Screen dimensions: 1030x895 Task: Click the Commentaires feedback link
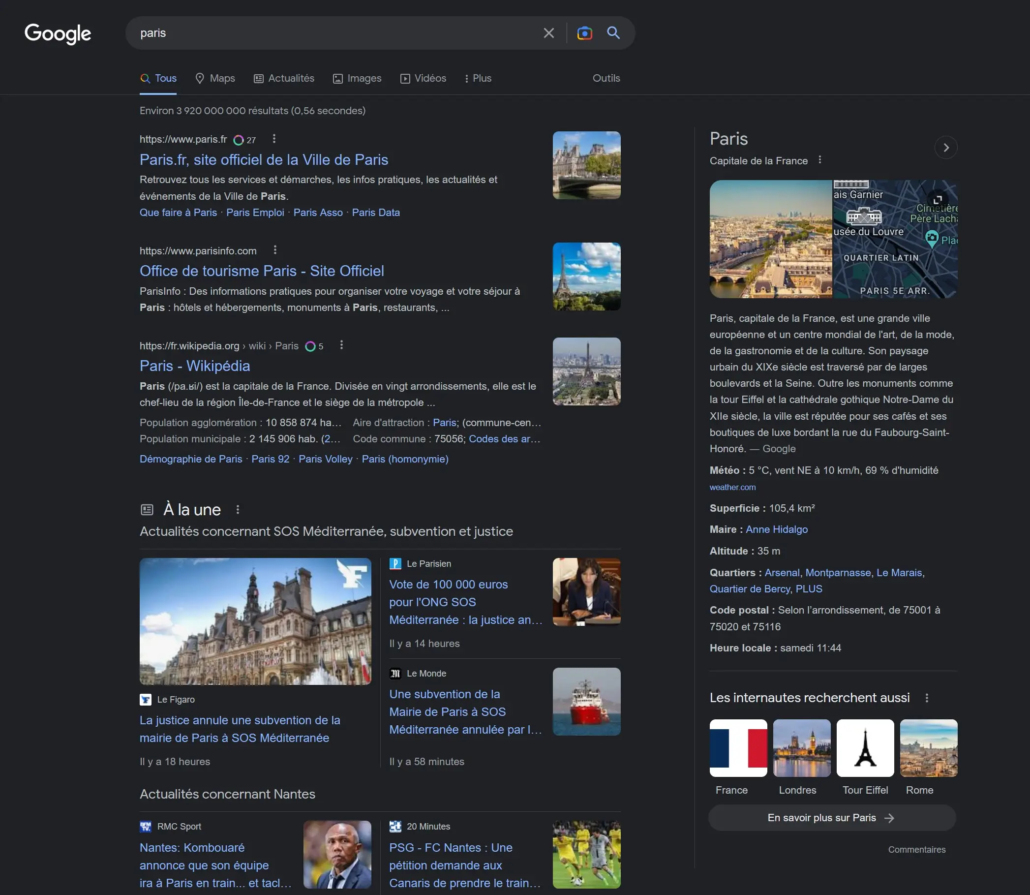coord(917,850)
